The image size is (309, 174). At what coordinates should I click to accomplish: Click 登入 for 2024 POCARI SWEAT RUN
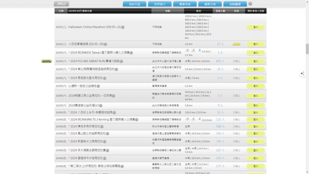256,61
